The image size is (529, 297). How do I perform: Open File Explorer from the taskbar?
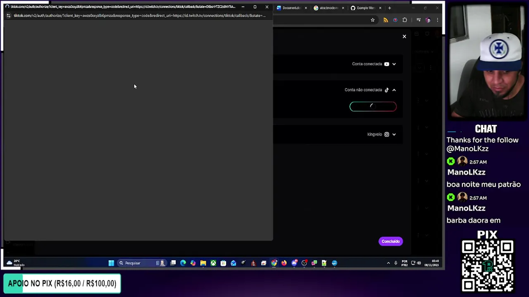(x=203, y=263)
